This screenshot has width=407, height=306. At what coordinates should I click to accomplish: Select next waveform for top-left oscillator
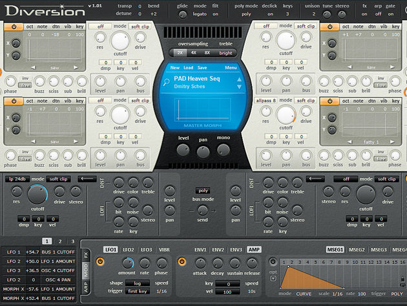pyautogui.click(x=76, y=67)
